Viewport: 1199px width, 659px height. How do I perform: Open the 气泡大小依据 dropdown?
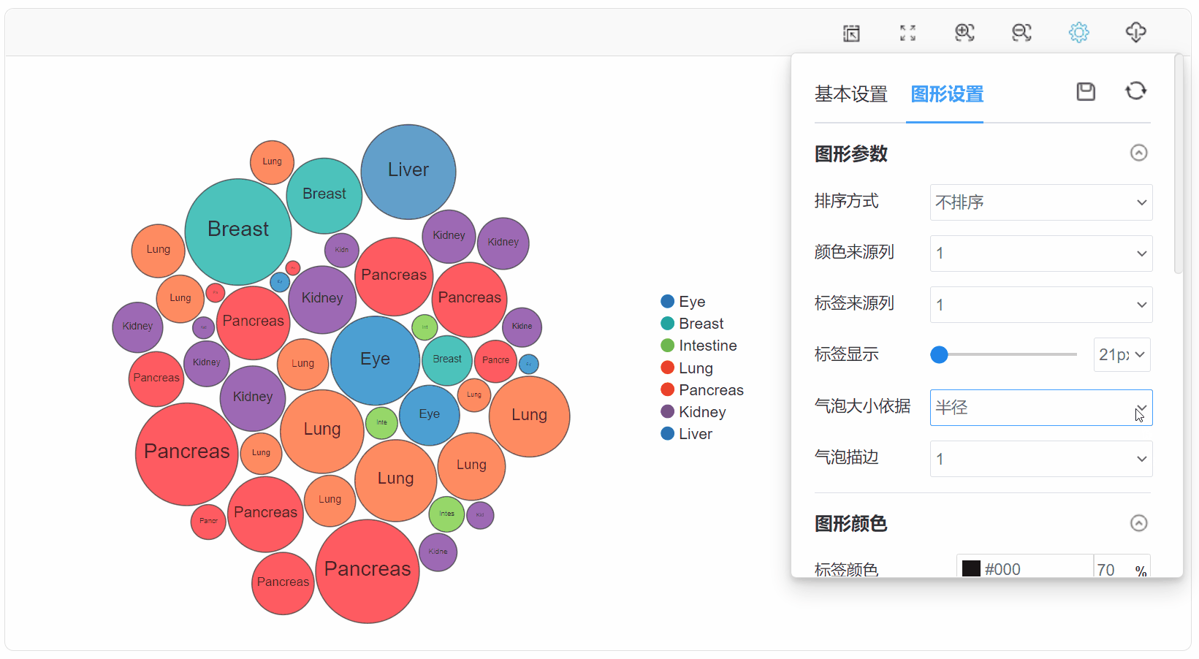coord(1041,408)
